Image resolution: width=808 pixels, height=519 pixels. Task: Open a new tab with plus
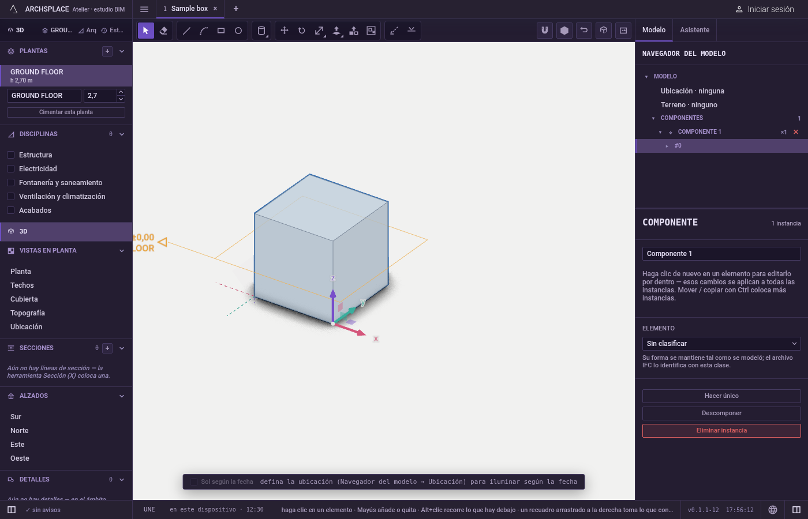[x=235, y=9]
